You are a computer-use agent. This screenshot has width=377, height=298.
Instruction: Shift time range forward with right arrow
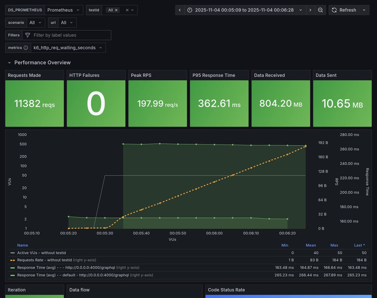pos(310,10)
